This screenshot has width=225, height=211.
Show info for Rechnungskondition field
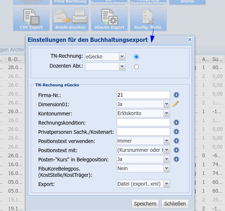pos(176,122)
